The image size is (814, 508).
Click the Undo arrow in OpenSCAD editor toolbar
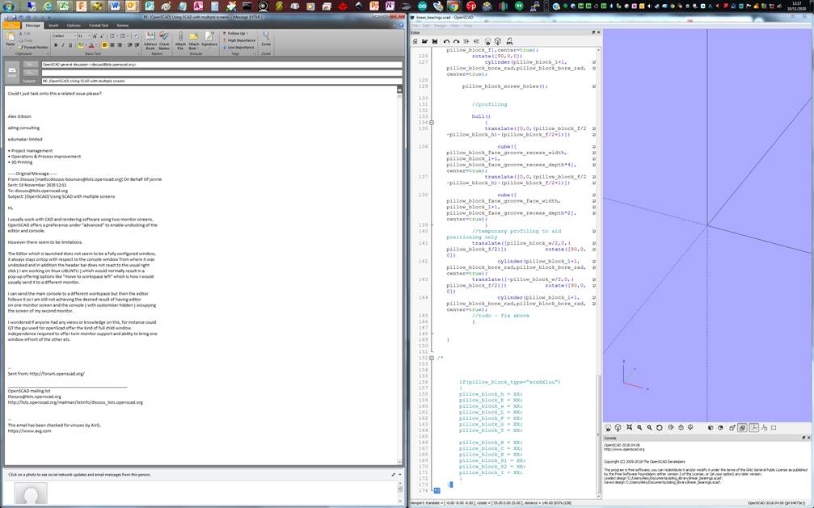[x=446, y=41]
